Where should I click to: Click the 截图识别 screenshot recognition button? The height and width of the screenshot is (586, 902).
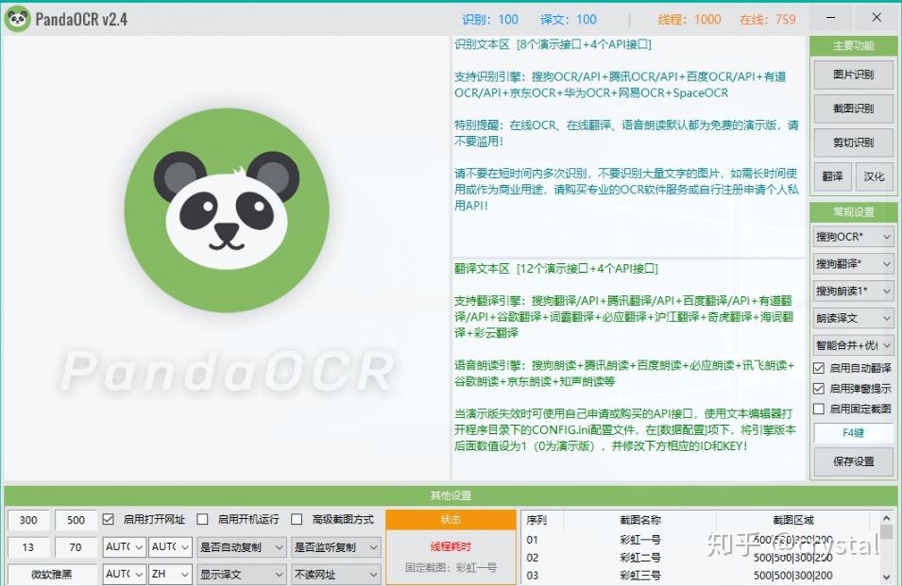point(853,109)
